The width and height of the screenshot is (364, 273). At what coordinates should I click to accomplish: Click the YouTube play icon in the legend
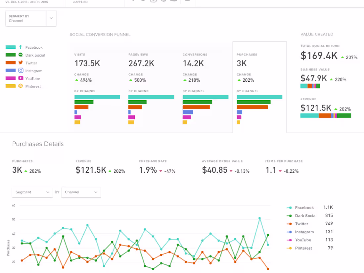[x=21, y=78]
